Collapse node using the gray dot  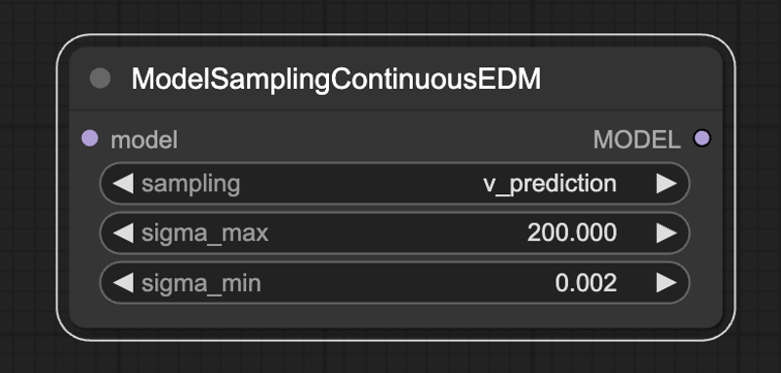coord(101,78)
